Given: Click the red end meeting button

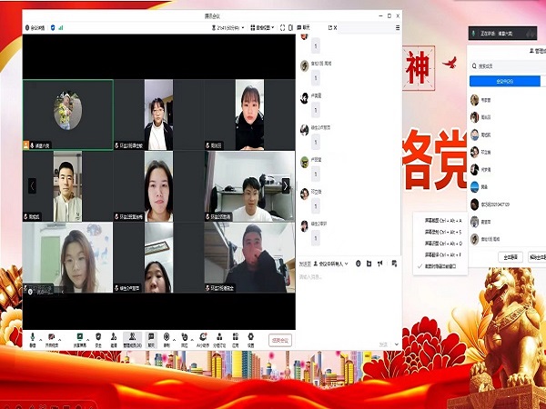Looking at the screenshot, I should pos(280,340).
